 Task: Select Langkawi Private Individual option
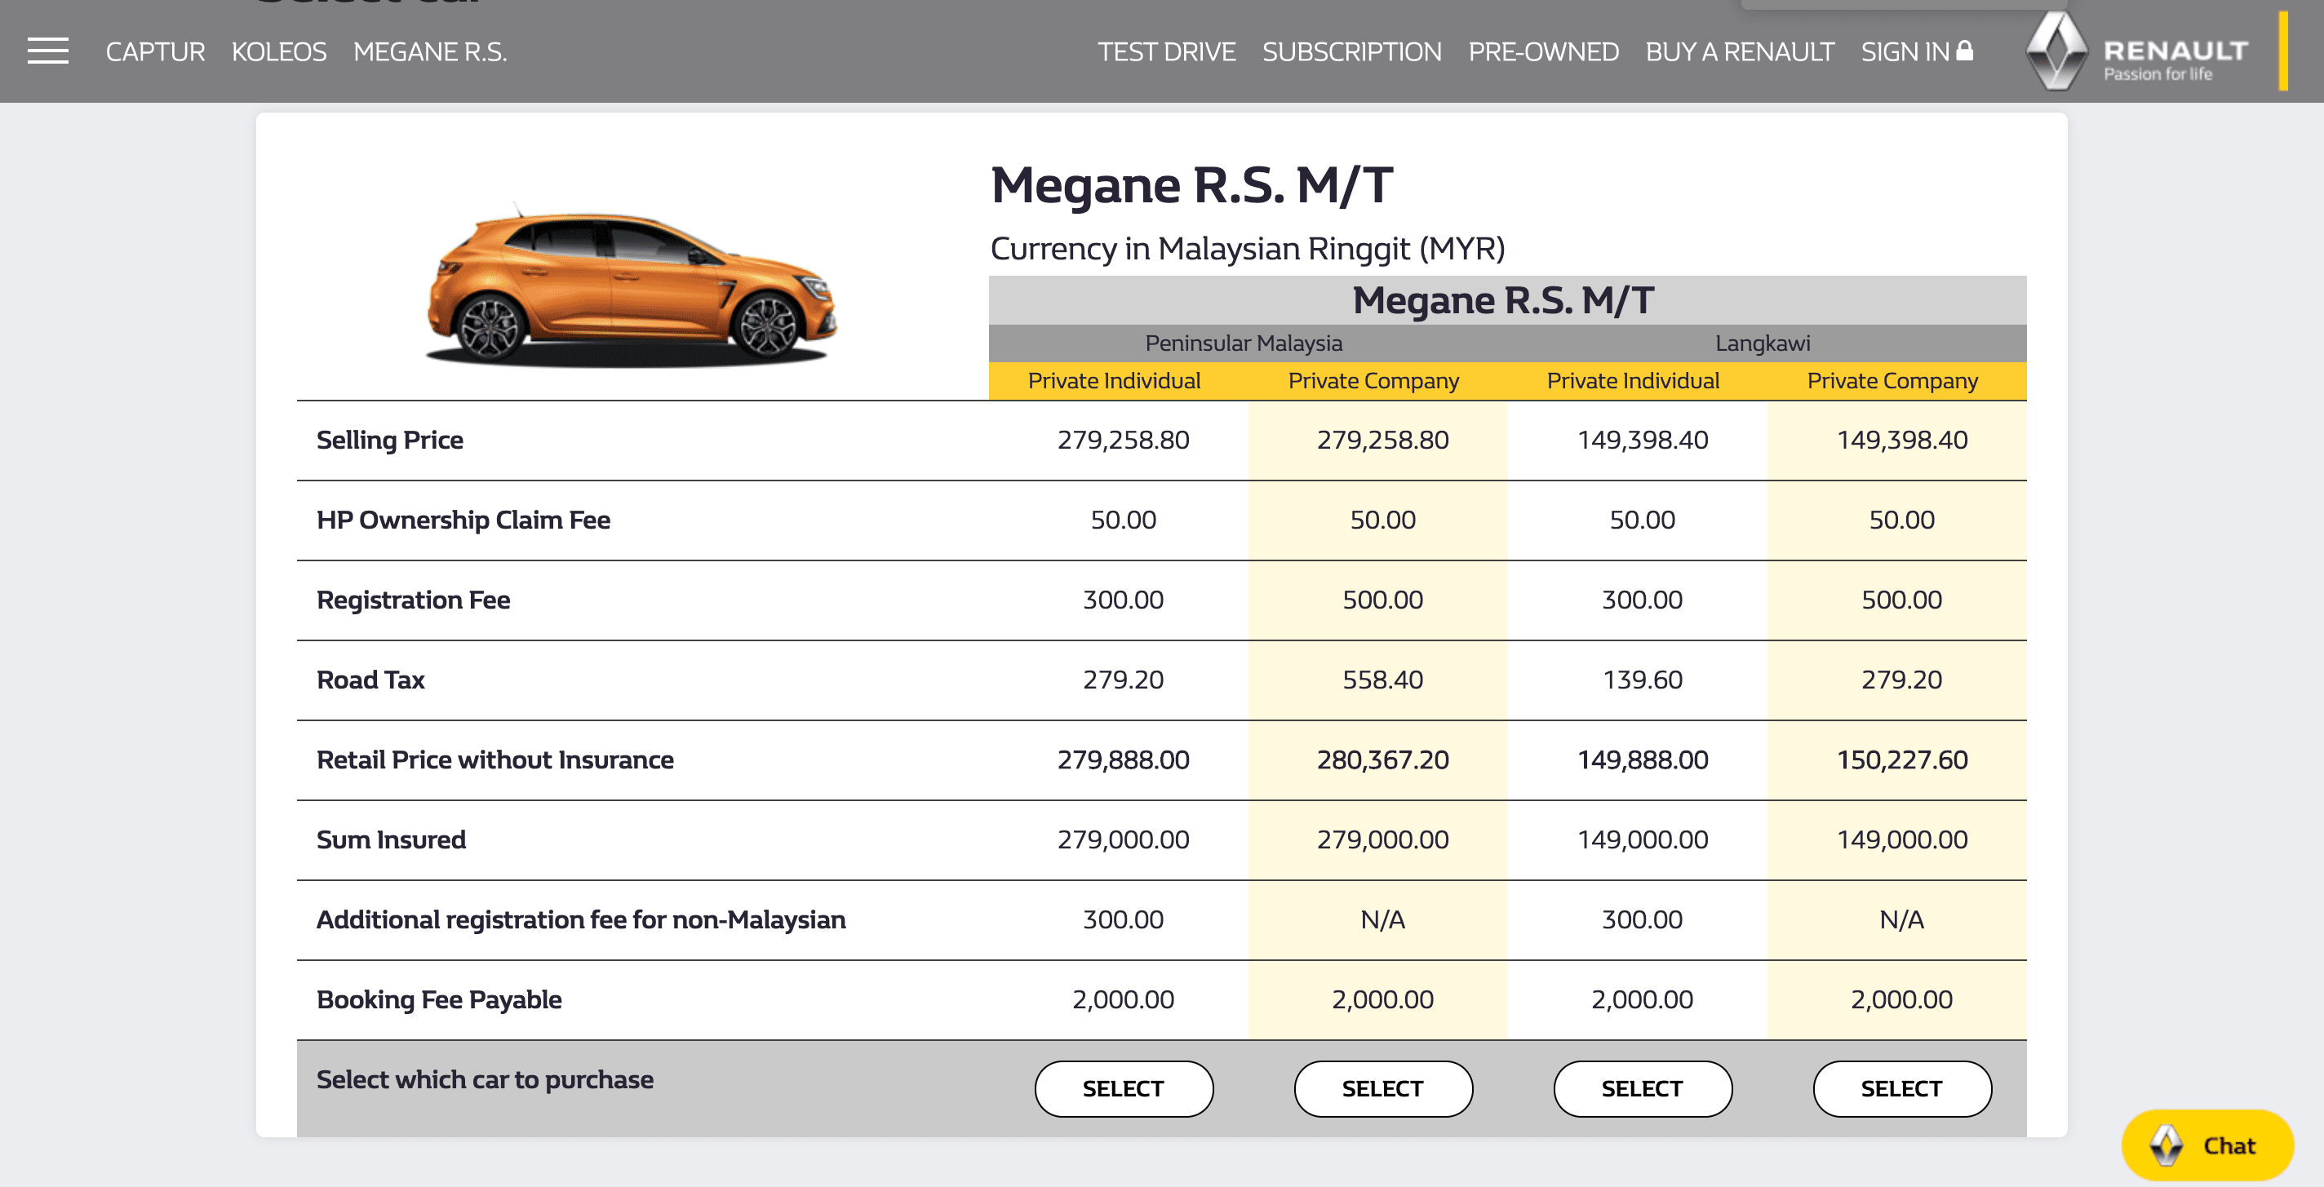click(x=1642, y=1088)
